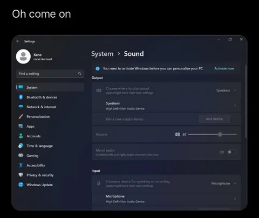Click the Input section heading
This screenshot has height=218, width=259.
pyautogui.click(x=96, y=171)
